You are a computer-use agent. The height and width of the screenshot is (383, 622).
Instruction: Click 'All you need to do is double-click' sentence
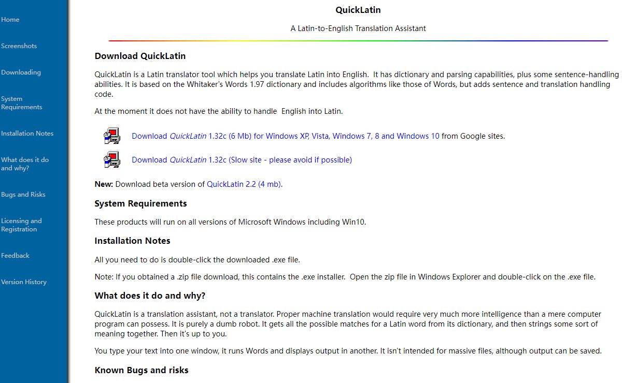click(197, 260)
